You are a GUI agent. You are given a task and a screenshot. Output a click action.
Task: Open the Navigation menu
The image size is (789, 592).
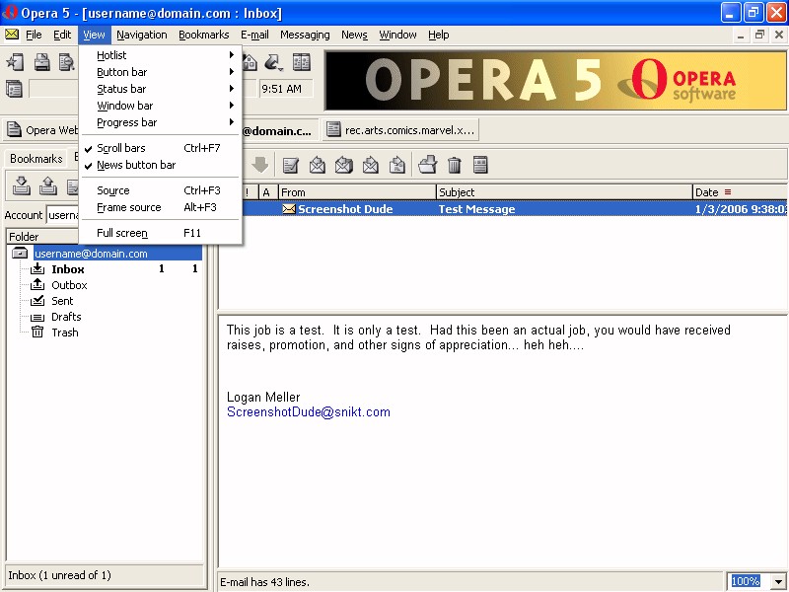pyautogui.click(x=142, y=35)
